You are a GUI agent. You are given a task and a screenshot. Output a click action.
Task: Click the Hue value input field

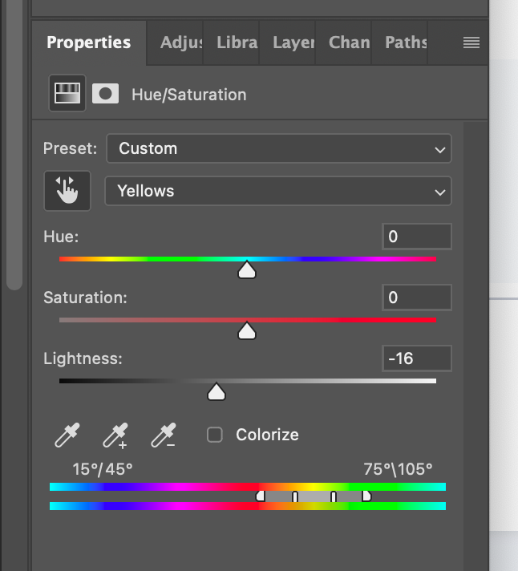tap(417, 237)
